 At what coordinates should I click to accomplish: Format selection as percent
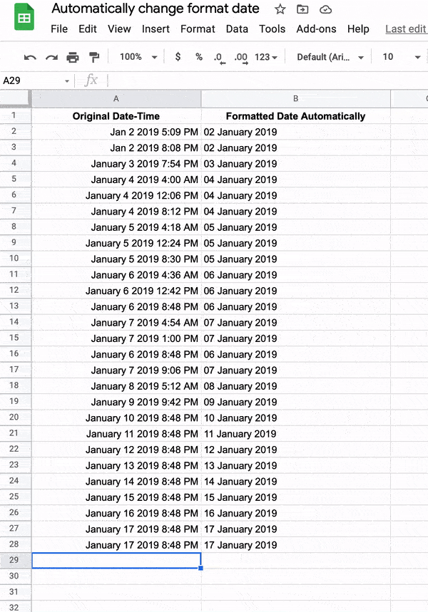(198, 56)
